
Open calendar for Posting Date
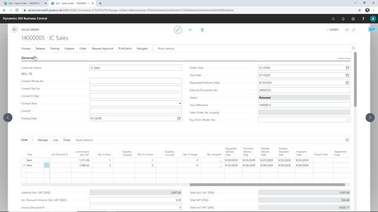[179, 118]
